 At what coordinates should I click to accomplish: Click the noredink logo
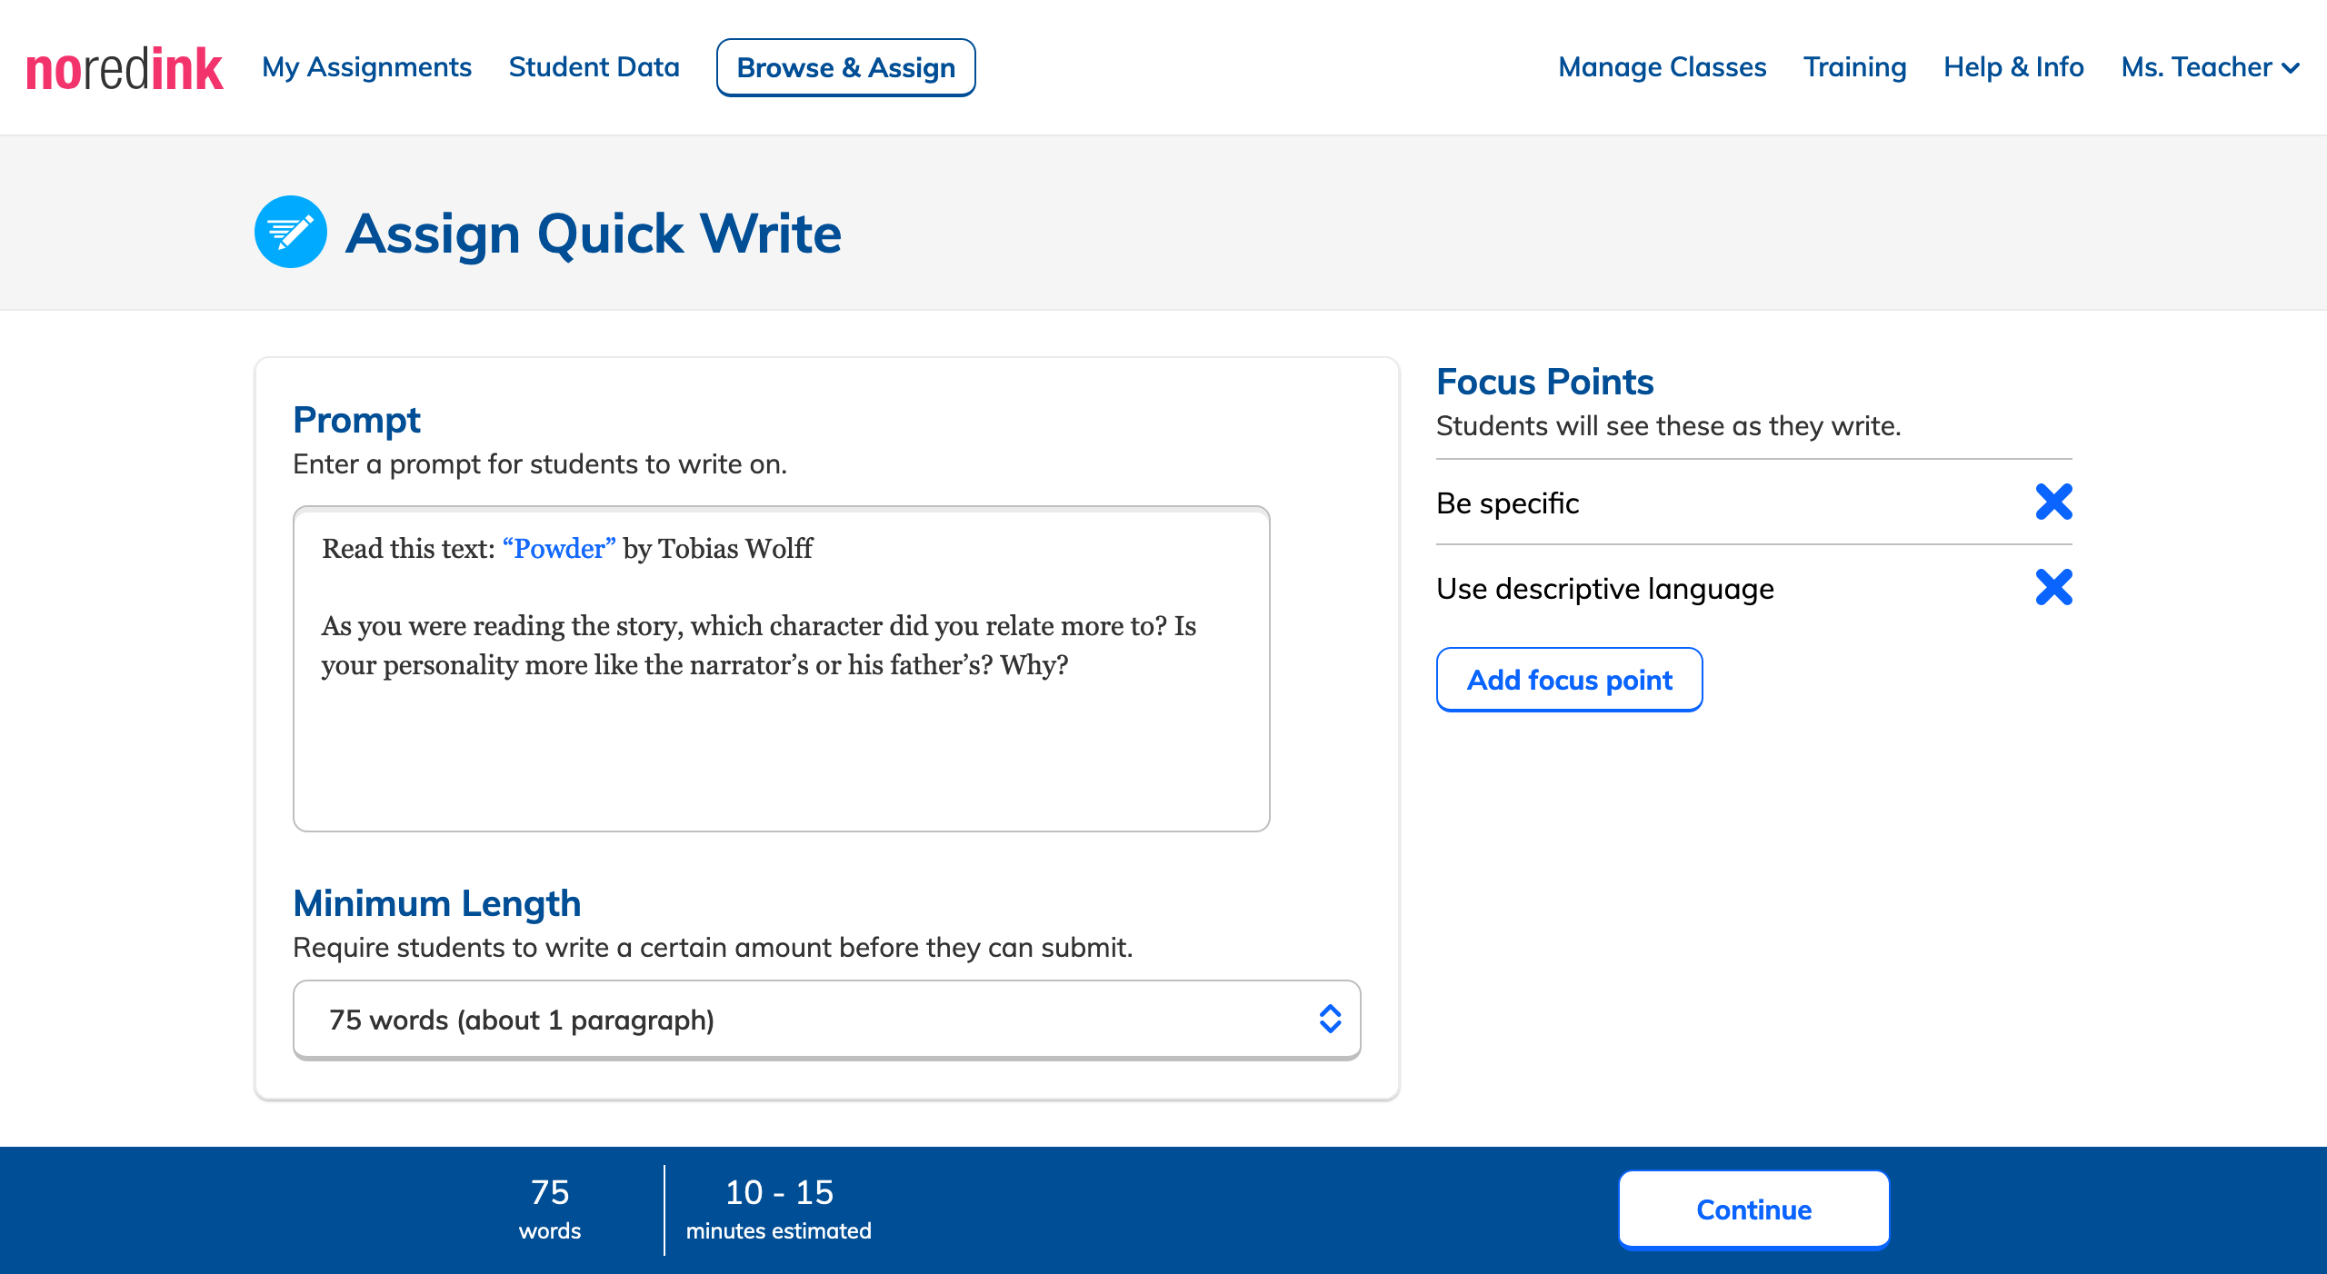[125, 68]
